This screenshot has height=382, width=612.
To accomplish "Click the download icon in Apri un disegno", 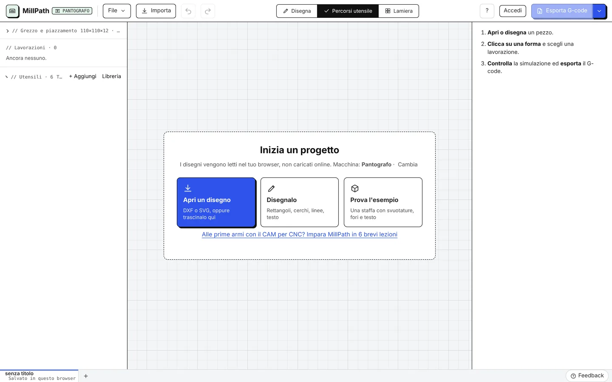I will [188, 188].
